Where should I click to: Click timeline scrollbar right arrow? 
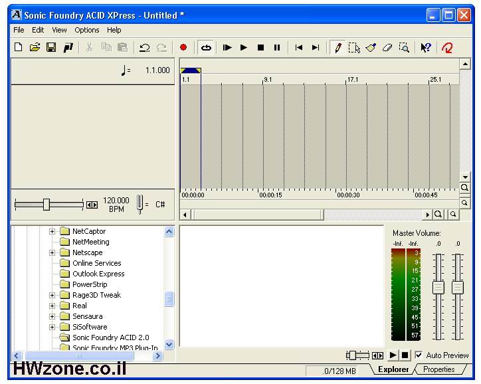427,215
